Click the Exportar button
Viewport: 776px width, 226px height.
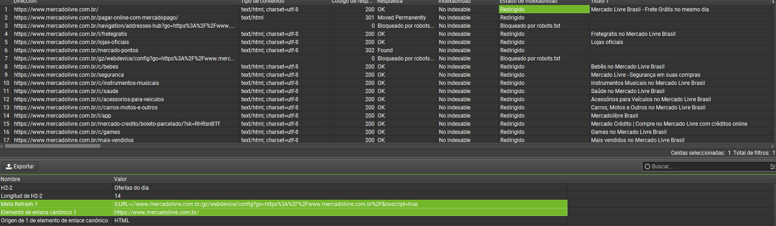coord(20,167)
